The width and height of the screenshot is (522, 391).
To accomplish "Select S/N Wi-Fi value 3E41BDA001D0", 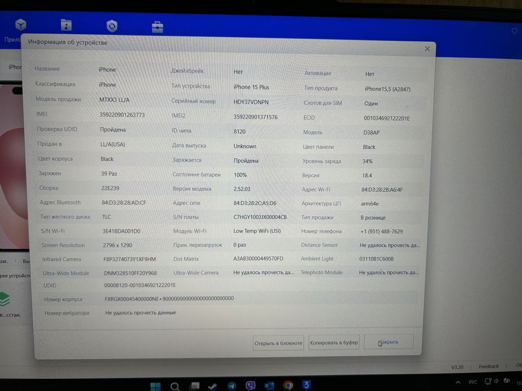I will tap(122, 231).
